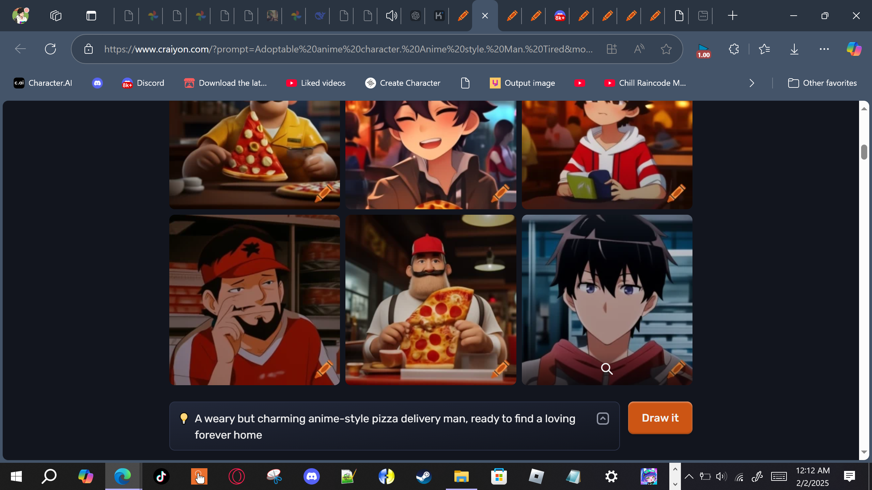872x490 pixels.
Task: Click the magnifier on the black-haired boy image
Action: pyautogui.click(x=607, y=369)
